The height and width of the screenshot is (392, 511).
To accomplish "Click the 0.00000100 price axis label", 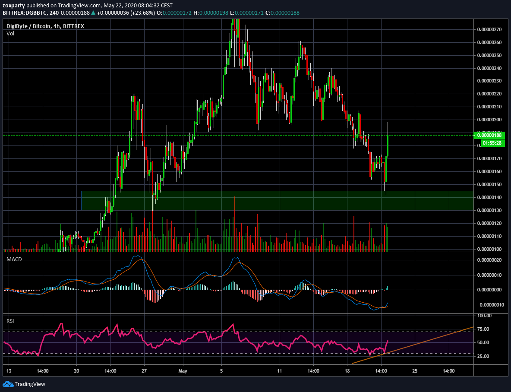I will pos(489,249).
